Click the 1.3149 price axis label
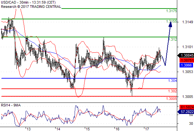The image size is (194, 131). click(x=187, y=22)
